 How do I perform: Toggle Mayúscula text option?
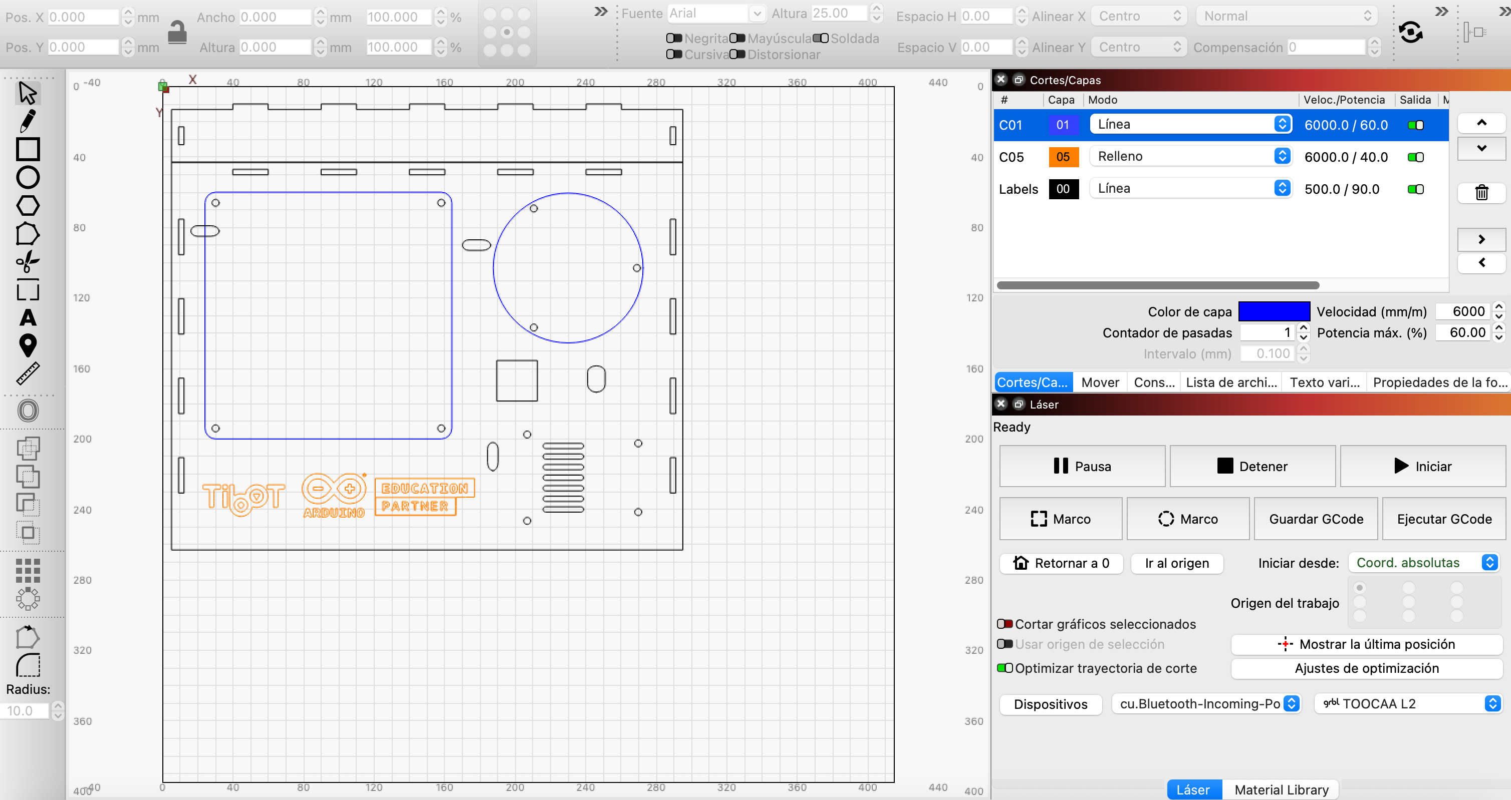click(737, 39)
